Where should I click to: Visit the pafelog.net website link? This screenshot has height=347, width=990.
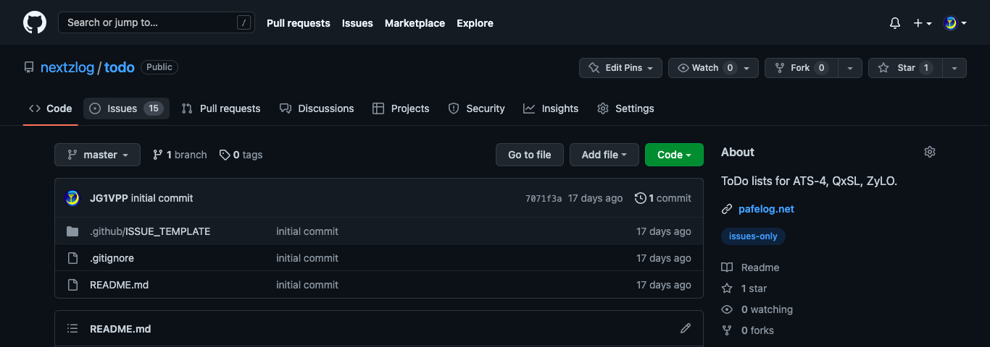(x=766, y=209)
